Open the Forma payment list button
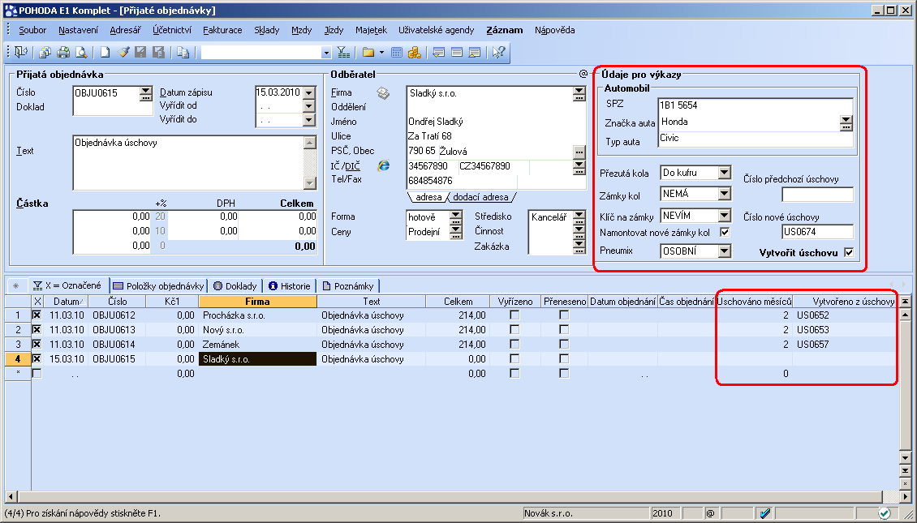 [456, 216]
